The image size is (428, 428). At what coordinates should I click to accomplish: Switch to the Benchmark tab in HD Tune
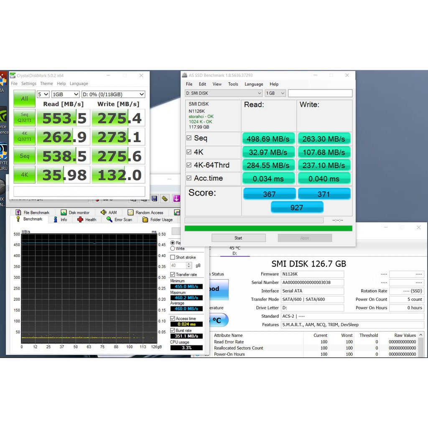tap(30, 219)
